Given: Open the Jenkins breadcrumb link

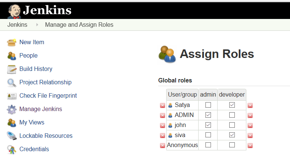Looking at the screenshot, I should [x=17, y=25].
